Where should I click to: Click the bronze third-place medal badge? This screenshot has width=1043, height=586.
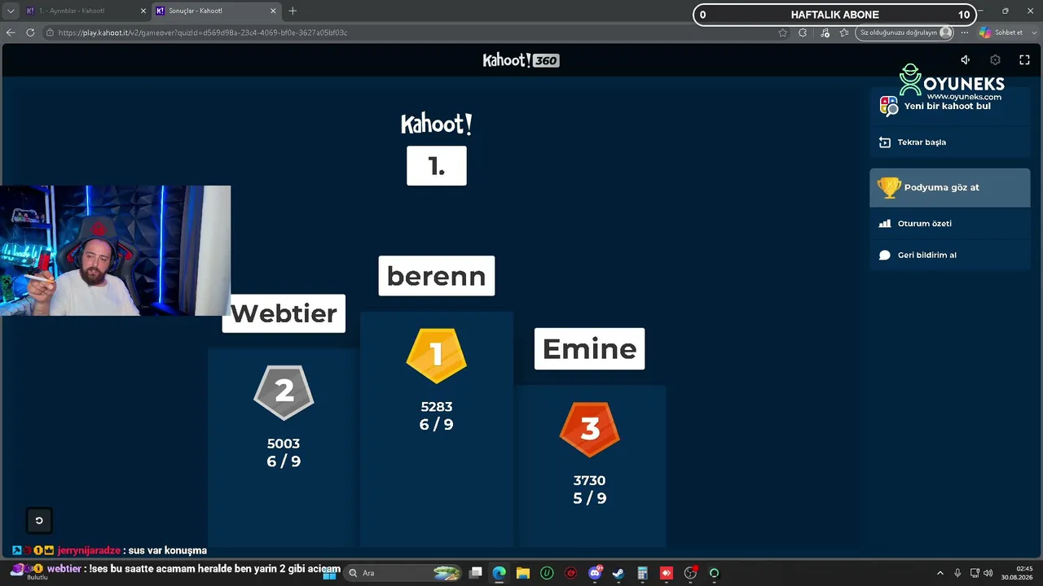pos(590,429)
